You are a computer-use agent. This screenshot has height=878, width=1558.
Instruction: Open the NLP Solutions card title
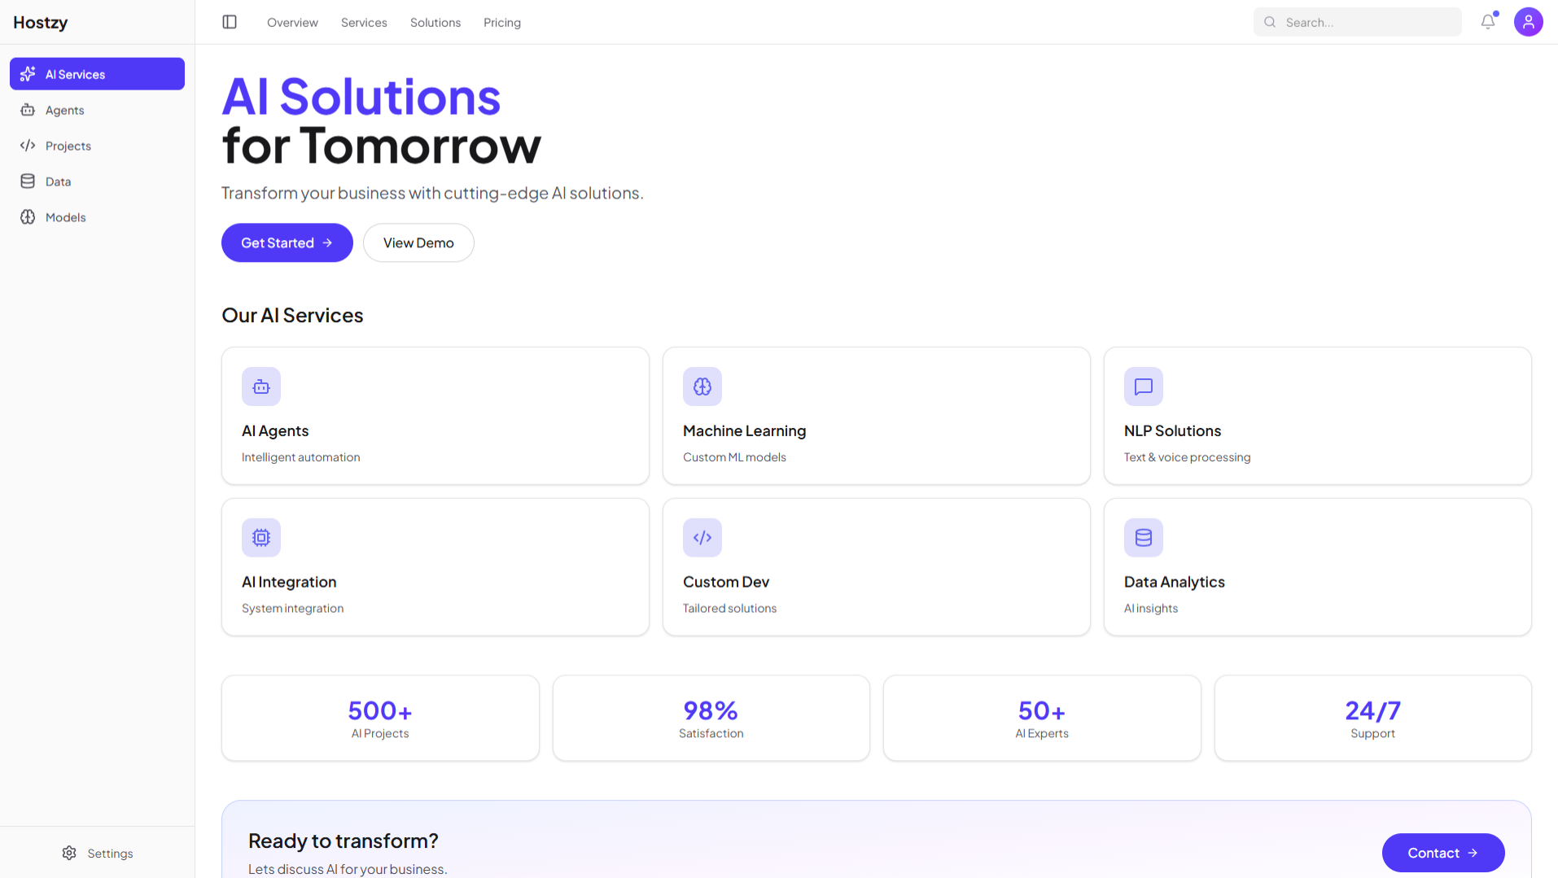pyautogui.click(x=1172, y=430)
